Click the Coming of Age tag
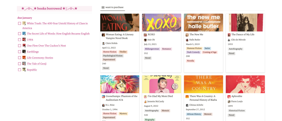This screenshot has width=282, height=121. 210,52
